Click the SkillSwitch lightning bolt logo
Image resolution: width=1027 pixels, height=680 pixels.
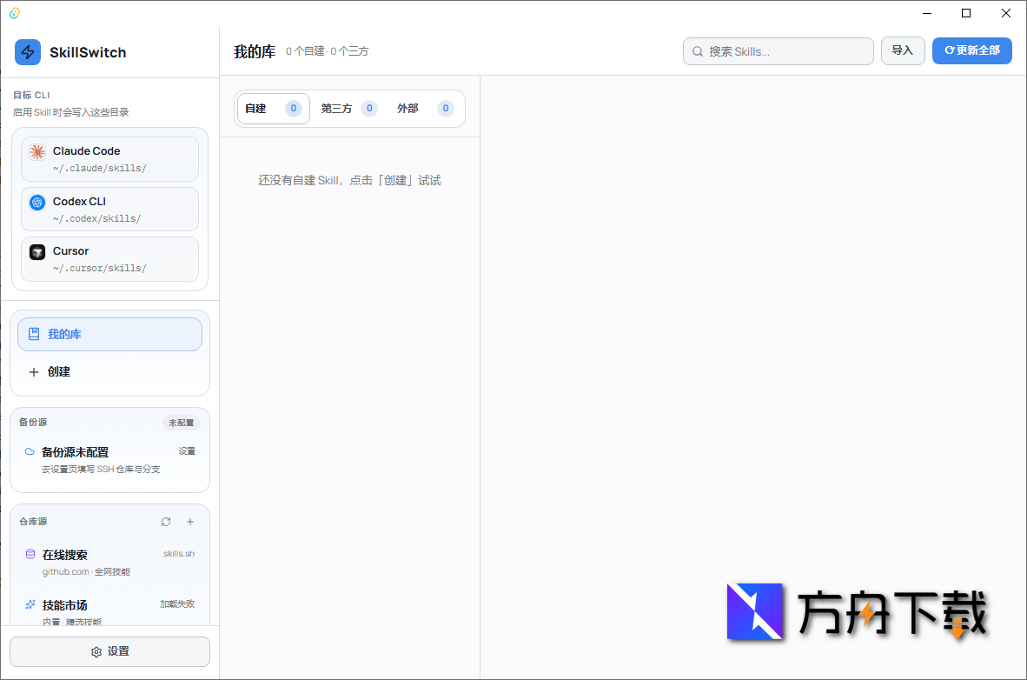tap(27, 52)
